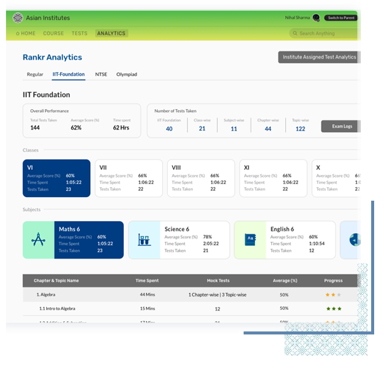This screenshot has height=367, width=391.
Task: Click the '15 Mins' cell
Action: (147, 309)
